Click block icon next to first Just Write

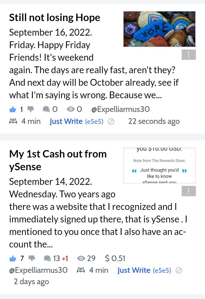(x=111, y=122)
